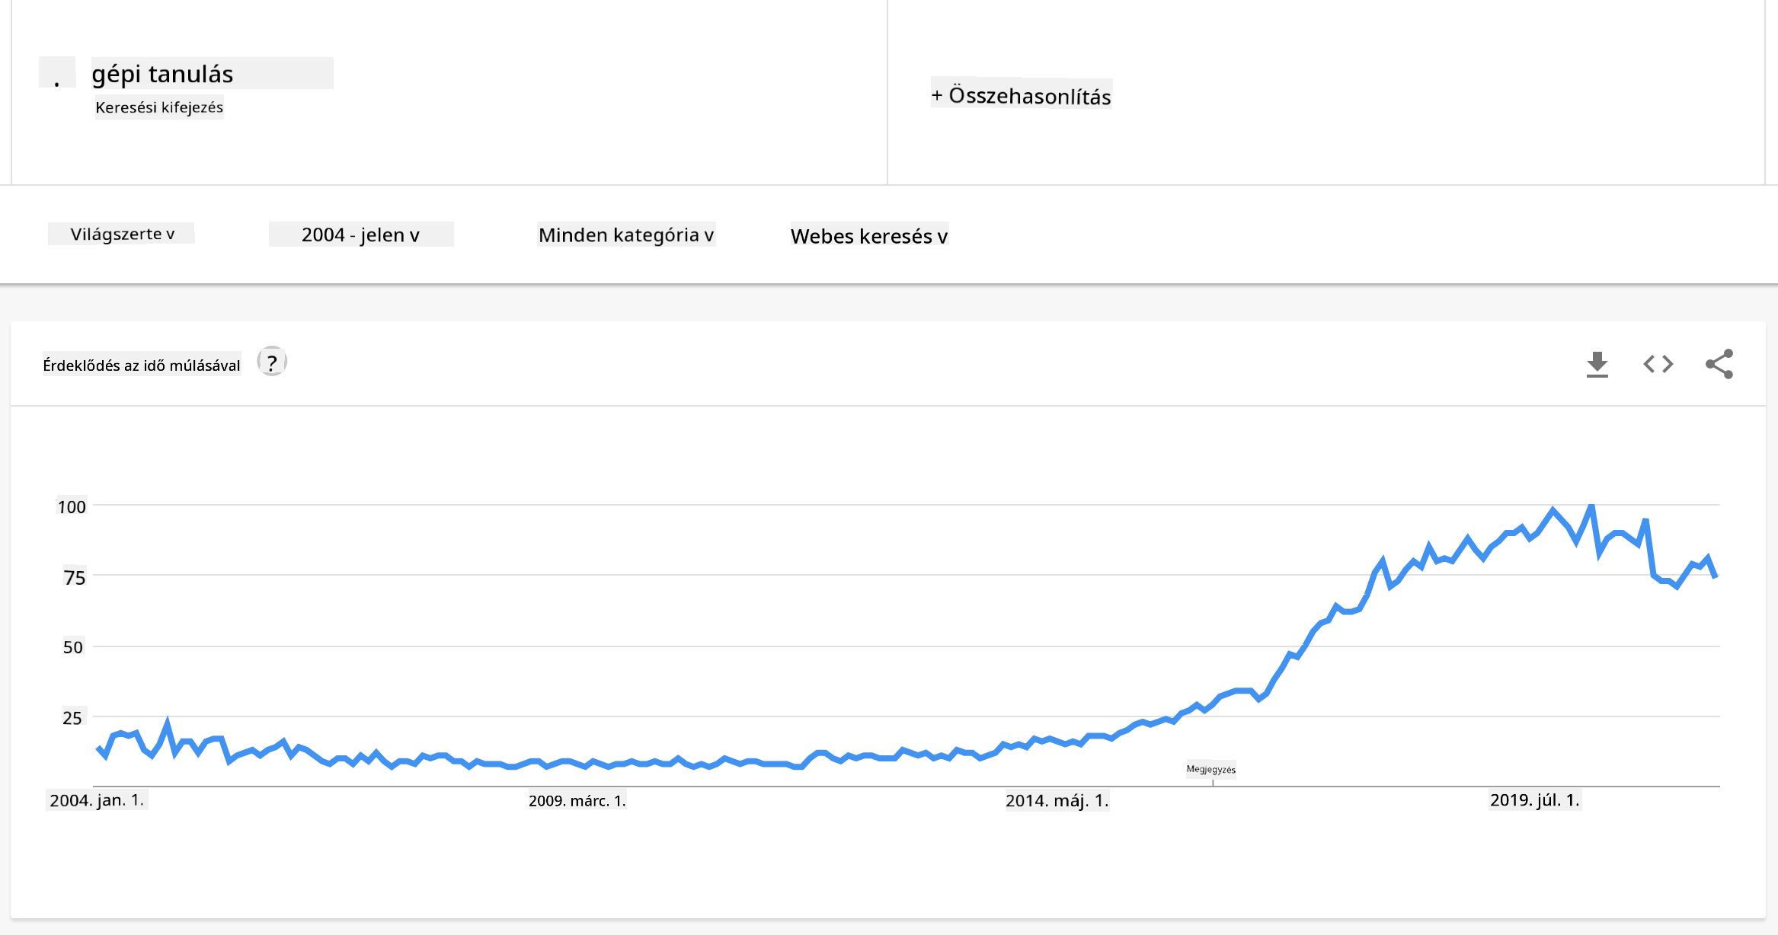Click the "75" y-axis value label

pyautogui.click(x=74, y=577)
